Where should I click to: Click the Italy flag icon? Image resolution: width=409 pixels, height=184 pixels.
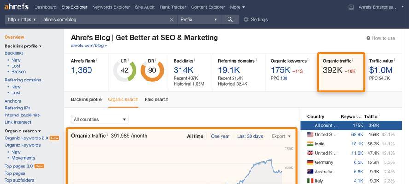pos(310,181)
